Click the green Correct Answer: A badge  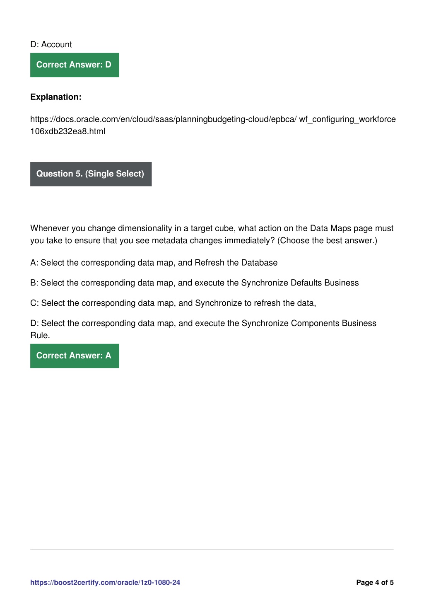tap(75, 356)
